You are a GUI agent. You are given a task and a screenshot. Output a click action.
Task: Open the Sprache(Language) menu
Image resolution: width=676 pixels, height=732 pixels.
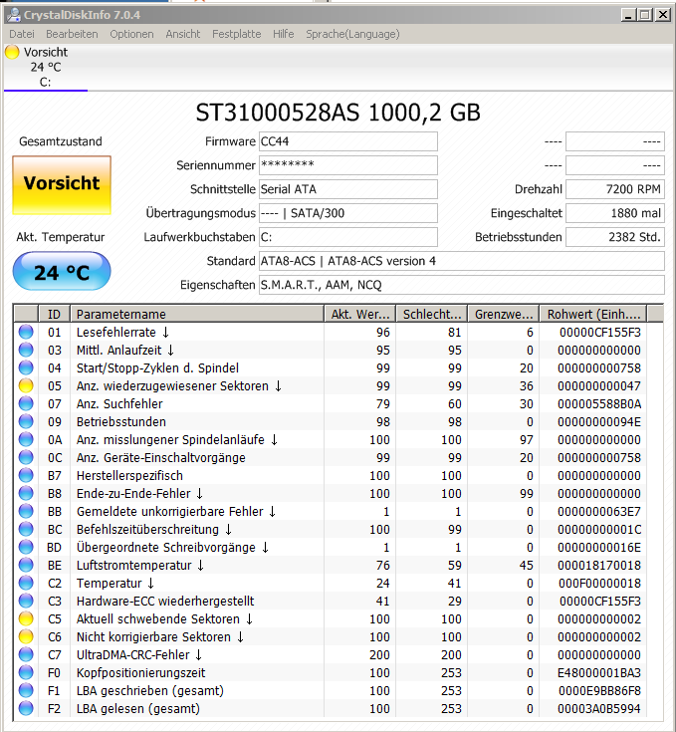coord(352,34)
